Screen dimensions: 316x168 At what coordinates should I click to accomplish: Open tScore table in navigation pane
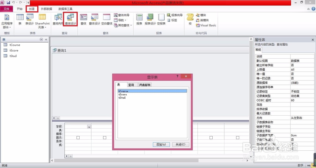pyautogui.click(x=14, y=50)
